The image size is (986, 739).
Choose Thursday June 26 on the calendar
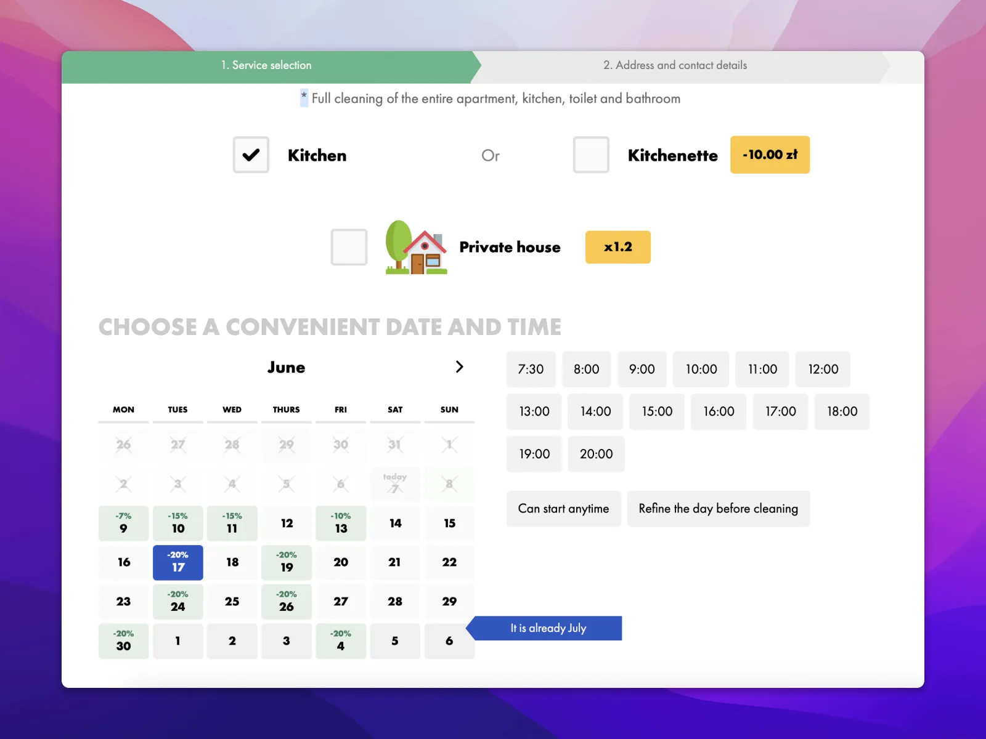[x=287, y=602]
